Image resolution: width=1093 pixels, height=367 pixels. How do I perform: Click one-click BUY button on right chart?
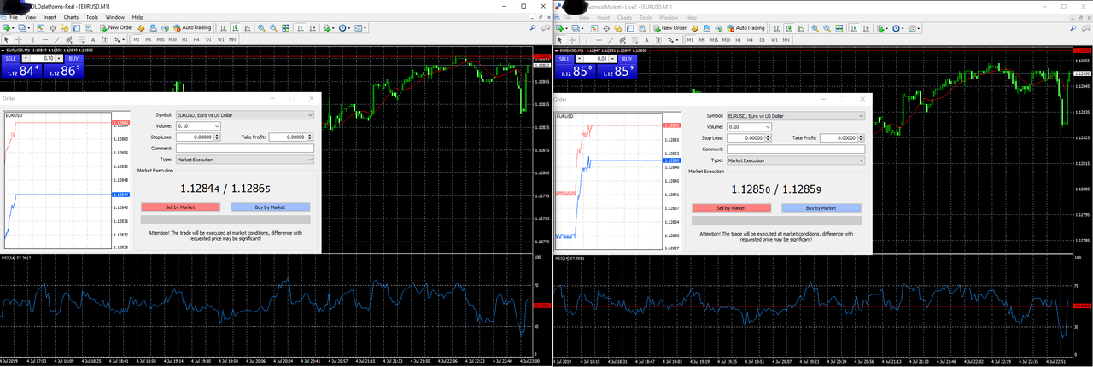626,59
